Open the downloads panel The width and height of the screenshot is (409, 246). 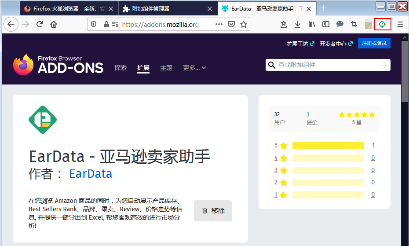298,24
